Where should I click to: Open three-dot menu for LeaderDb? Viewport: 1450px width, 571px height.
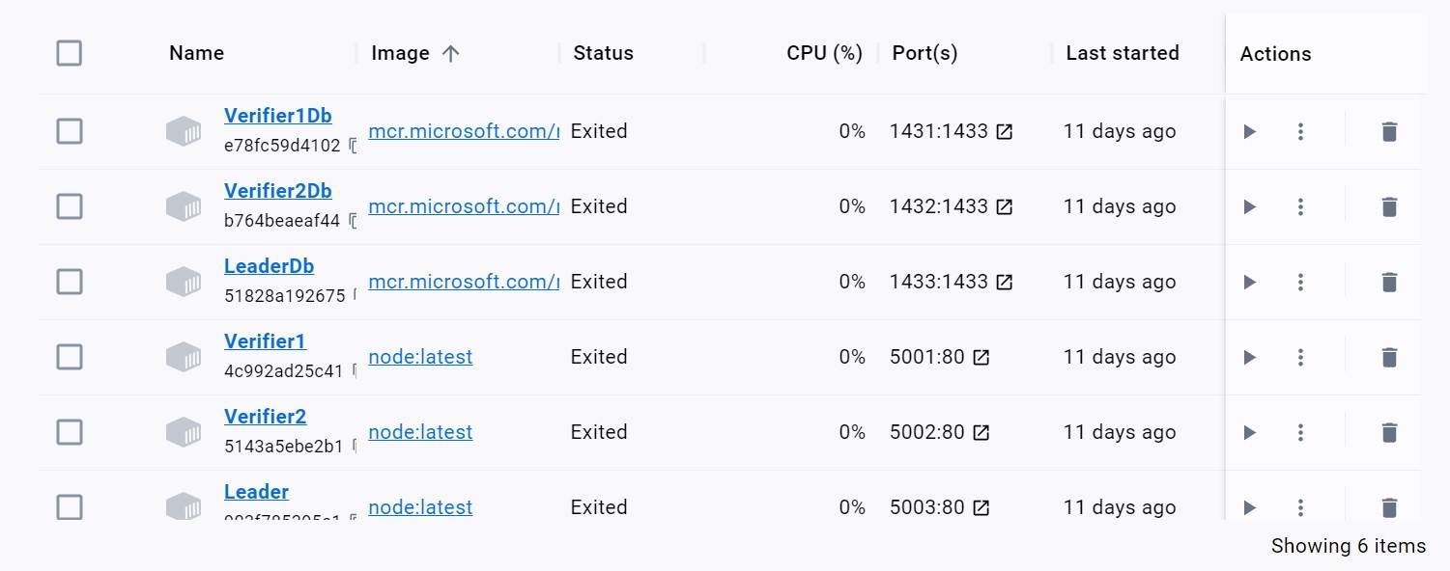pos(1300,282)
